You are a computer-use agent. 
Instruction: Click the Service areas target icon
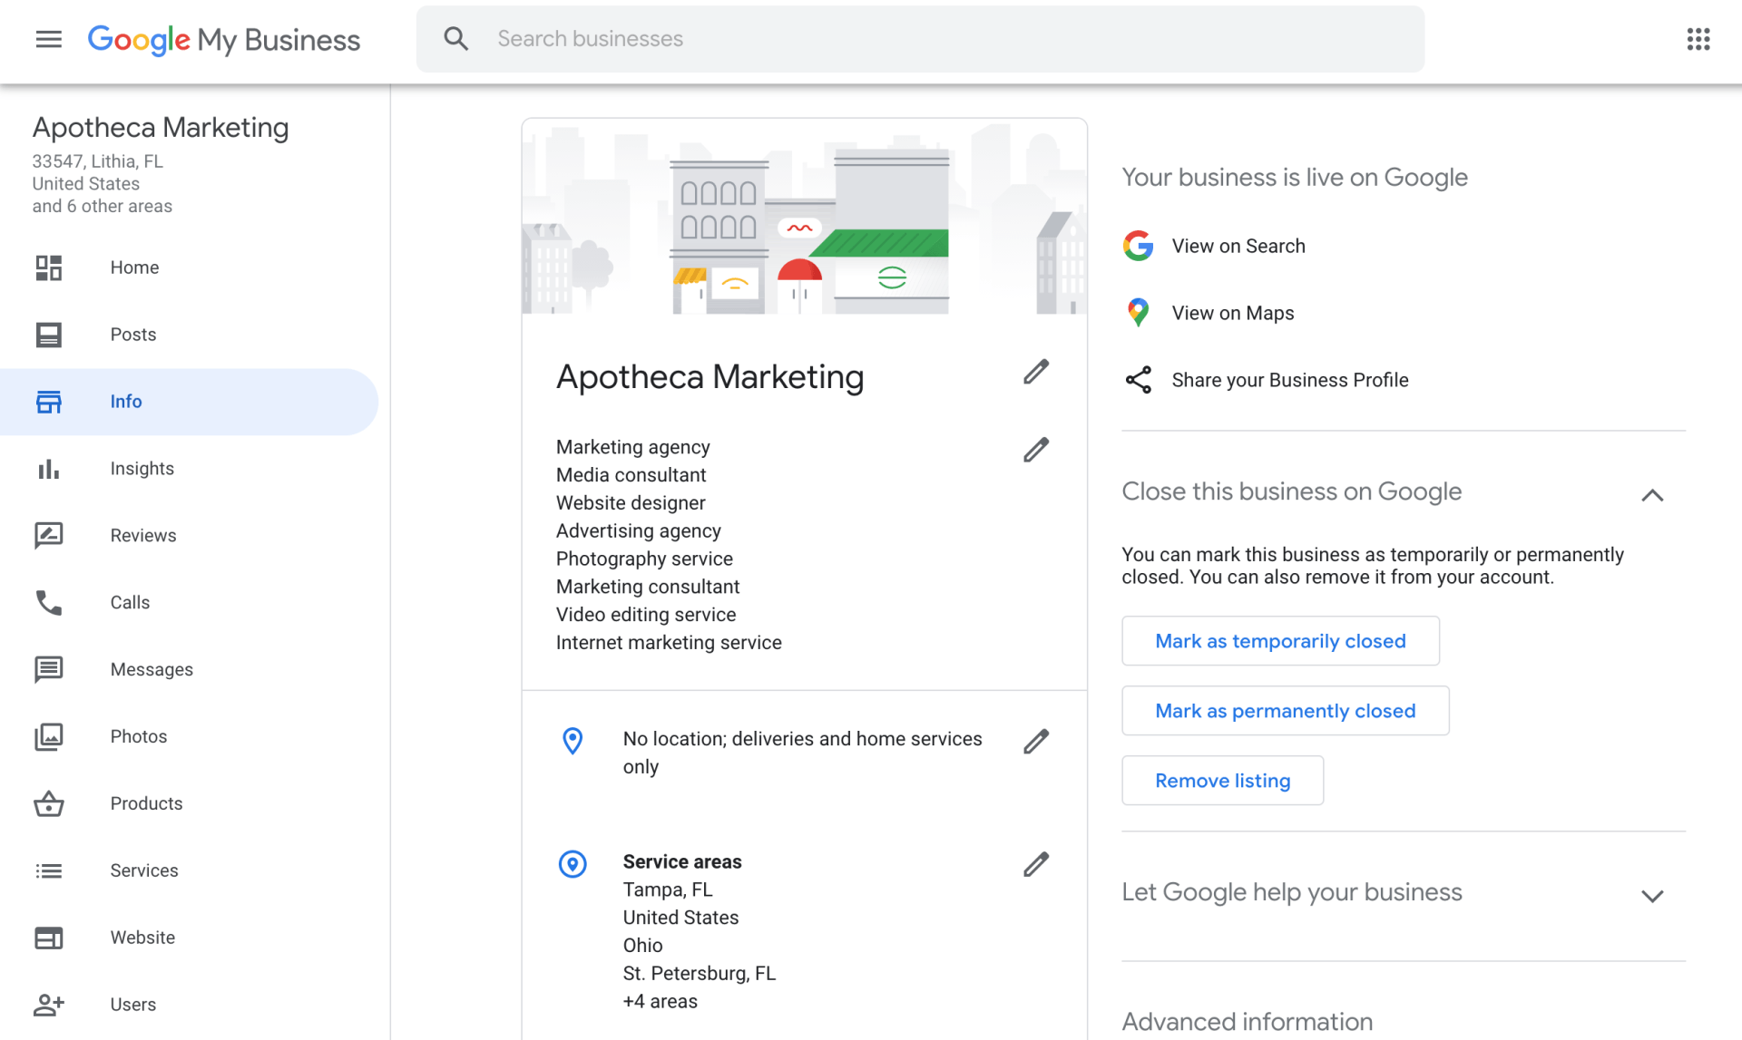pyautogui.click(x=573, y=864)
